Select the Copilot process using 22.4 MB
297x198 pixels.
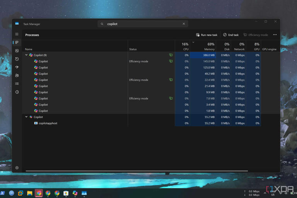151,80
